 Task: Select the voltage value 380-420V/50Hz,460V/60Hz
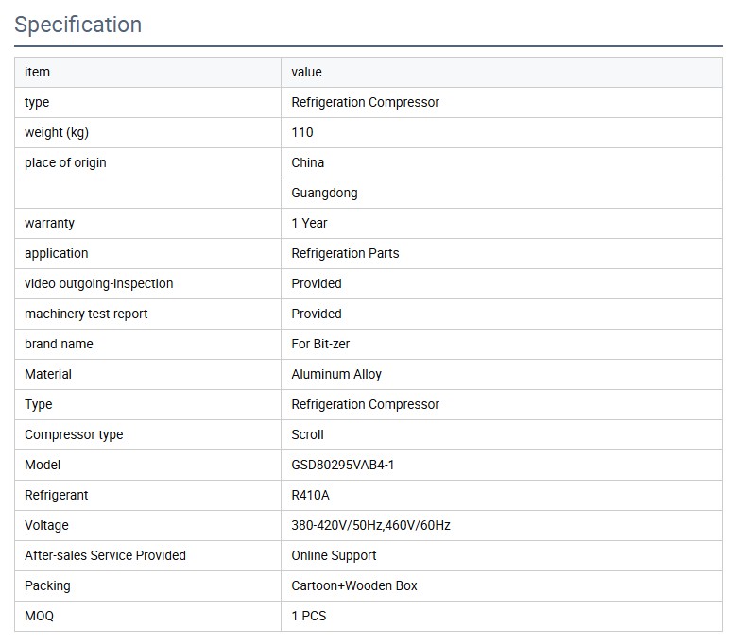[370, 525]
